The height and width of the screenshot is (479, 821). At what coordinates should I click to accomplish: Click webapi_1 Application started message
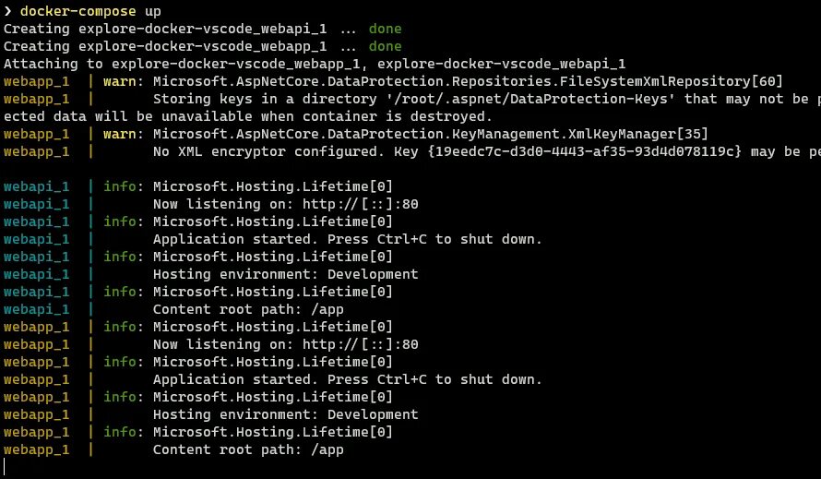[347, 239]
